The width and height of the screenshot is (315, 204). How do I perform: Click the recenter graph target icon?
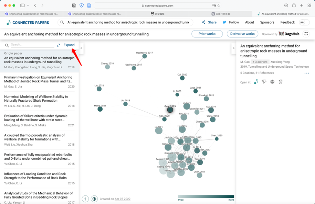click(x=94, y=199)
